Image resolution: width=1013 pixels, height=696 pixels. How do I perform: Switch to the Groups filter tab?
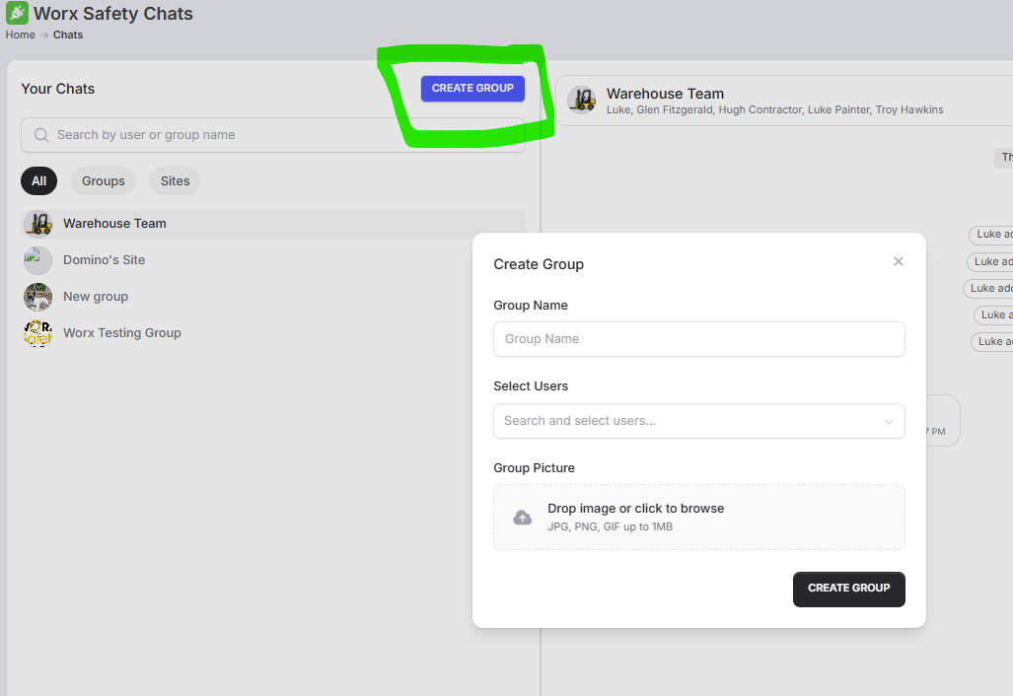104,181
